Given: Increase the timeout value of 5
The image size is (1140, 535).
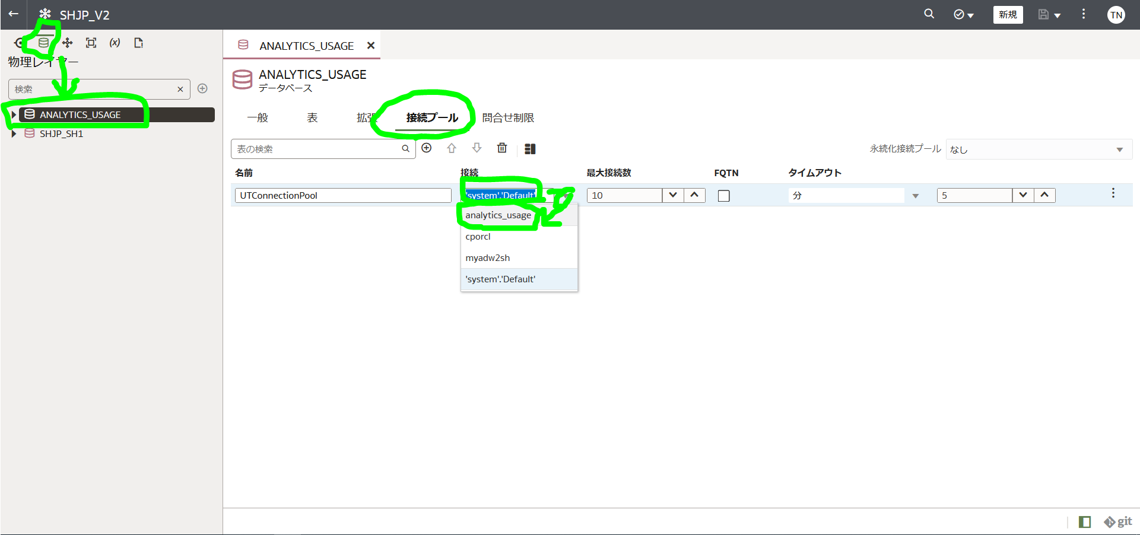Looking at the screenshot, I should [1044, 195].
